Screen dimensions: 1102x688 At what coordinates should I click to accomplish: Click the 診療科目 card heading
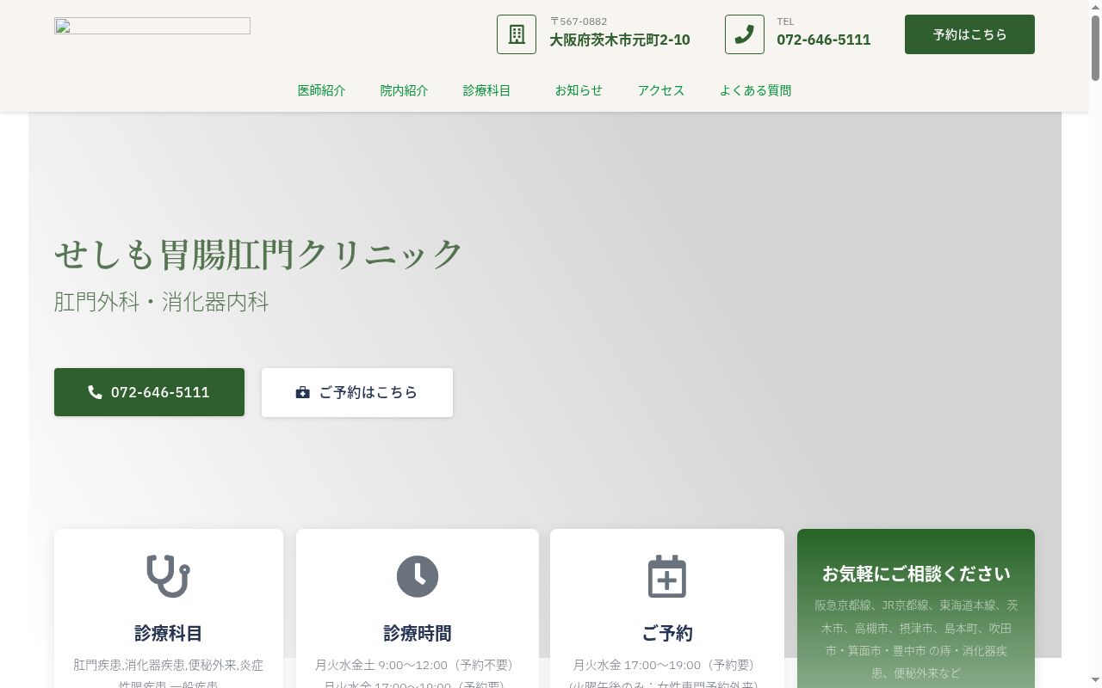click(168, 634)
